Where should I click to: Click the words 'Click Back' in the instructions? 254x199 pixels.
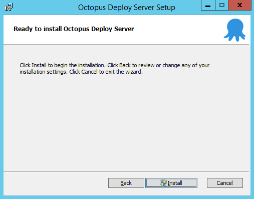point(119,65)
